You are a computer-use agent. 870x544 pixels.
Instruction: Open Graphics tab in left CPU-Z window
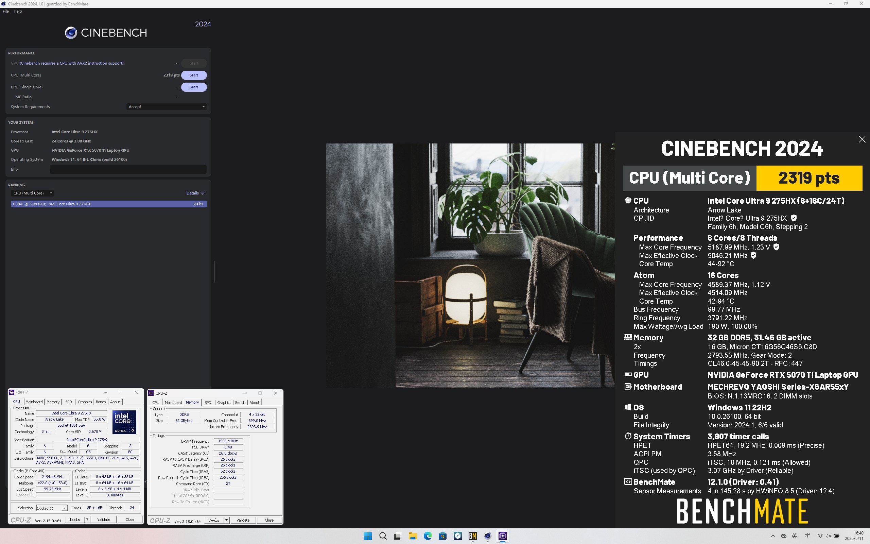pyautogui.click(x=85, y=402)
